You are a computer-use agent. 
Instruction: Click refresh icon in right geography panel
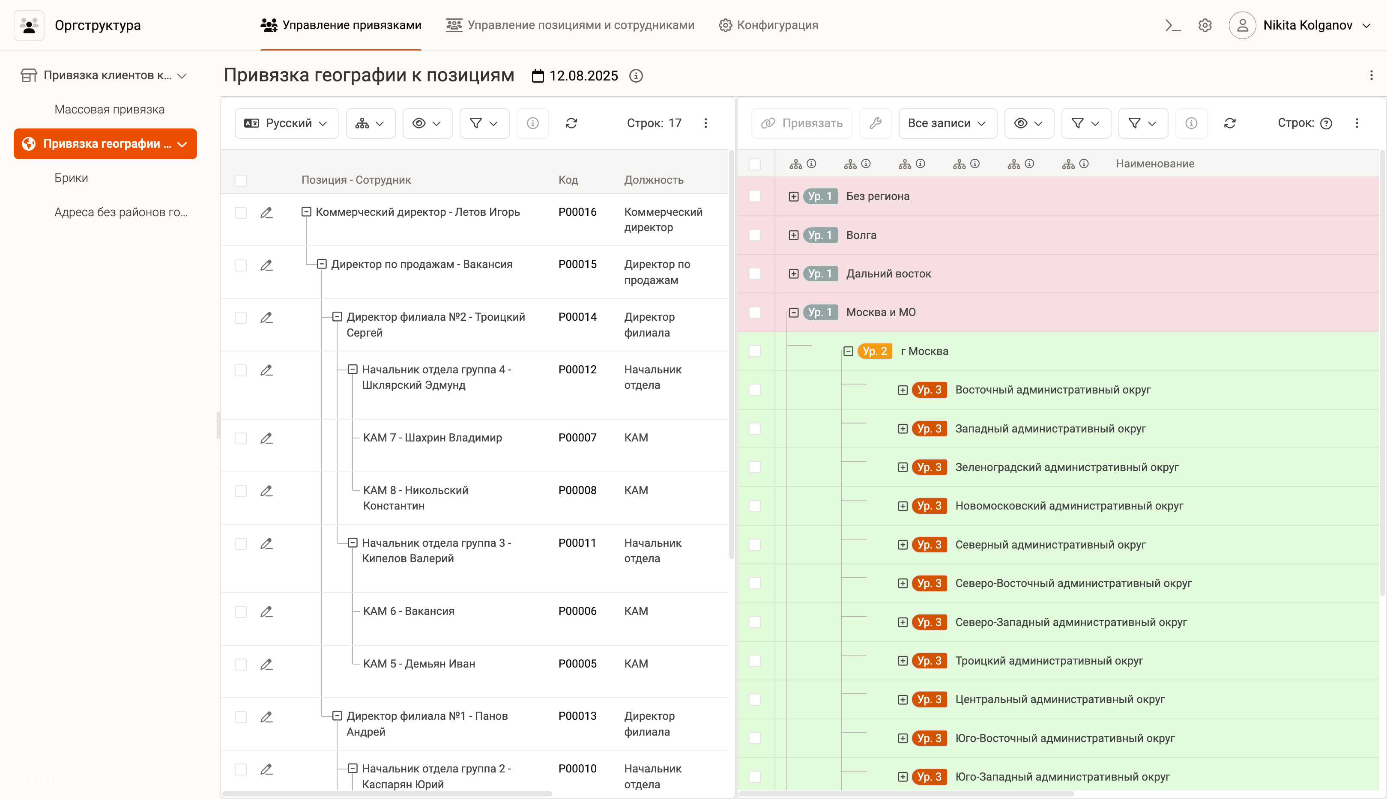pyautogui.click(x=1229, y=123)
